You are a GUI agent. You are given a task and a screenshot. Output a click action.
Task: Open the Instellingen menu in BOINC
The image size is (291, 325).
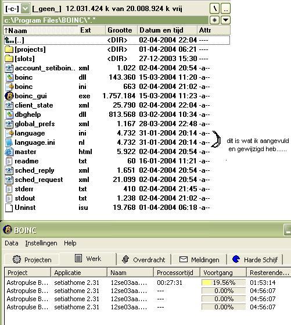(x=41, y=243)
